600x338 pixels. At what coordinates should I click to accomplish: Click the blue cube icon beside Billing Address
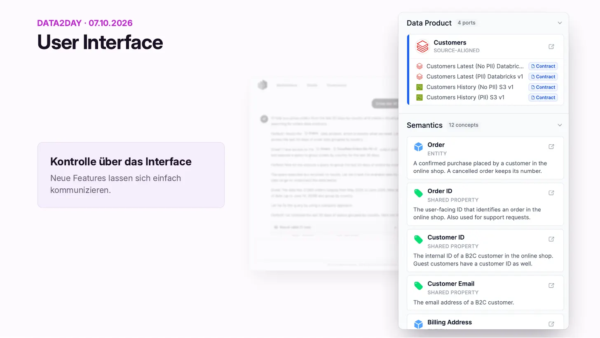coord(418,324)
